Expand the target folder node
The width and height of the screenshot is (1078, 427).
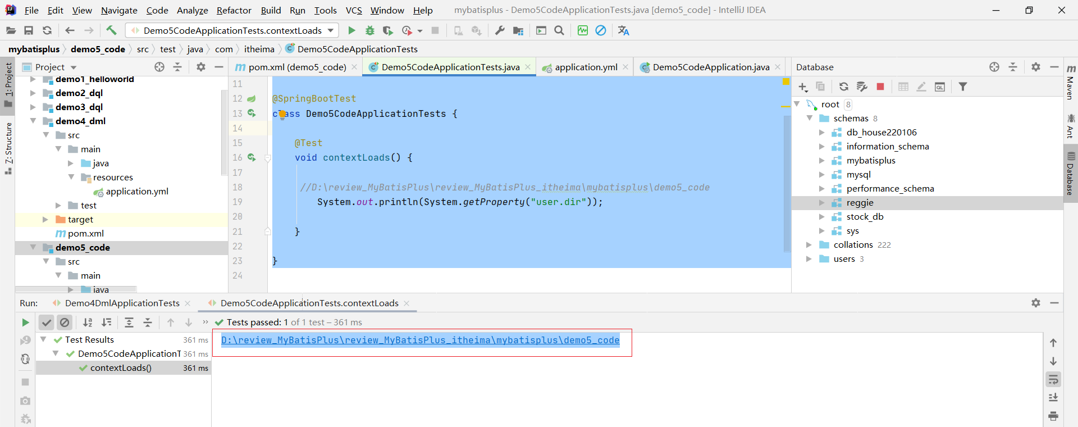(45, 219)
